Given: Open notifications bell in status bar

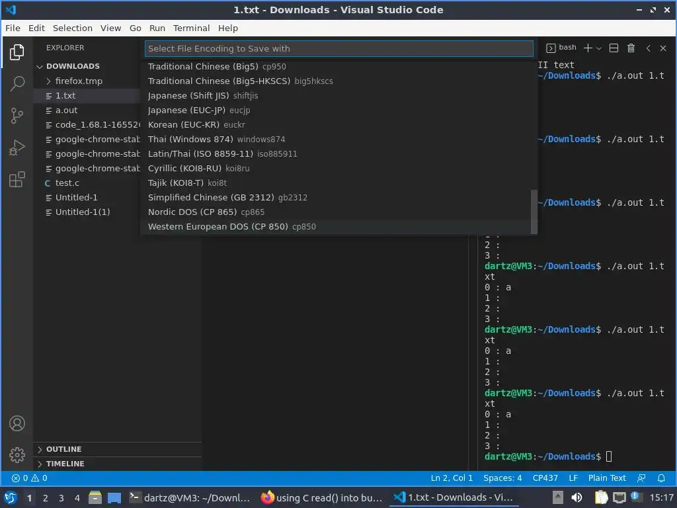Looking at the screenshot, I should (x=661, y=478).
